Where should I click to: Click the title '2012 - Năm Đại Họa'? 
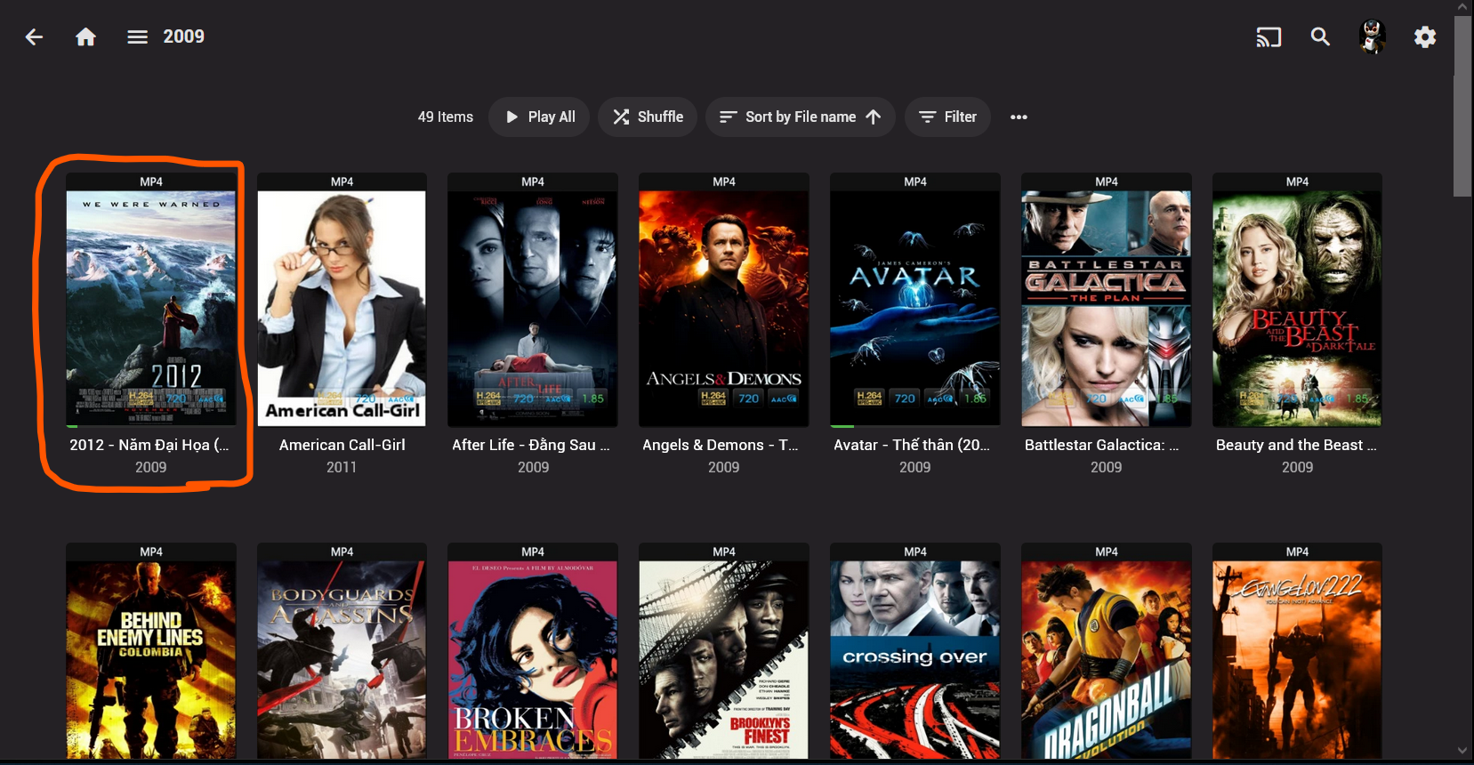[149, 445]
